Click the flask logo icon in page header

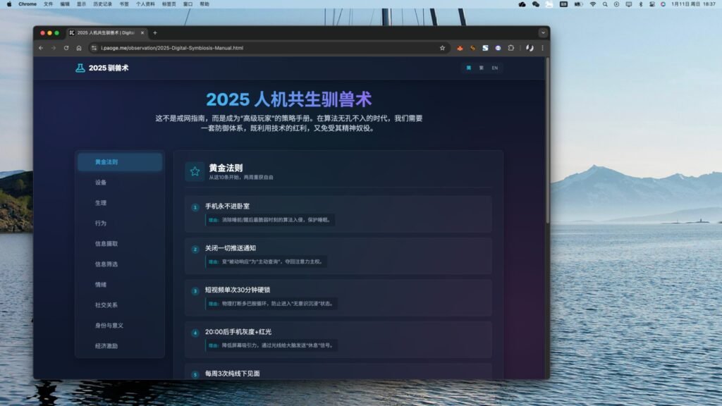pyautogui.click(x=80, y=68)
